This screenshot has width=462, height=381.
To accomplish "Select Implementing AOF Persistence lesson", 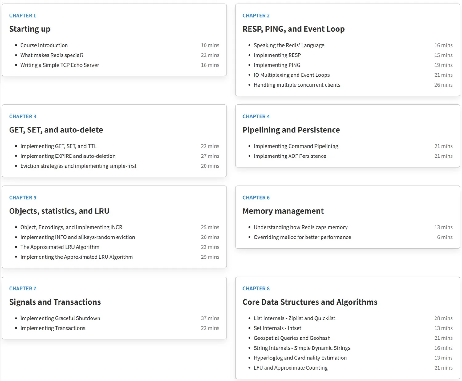I will point(290,156).
